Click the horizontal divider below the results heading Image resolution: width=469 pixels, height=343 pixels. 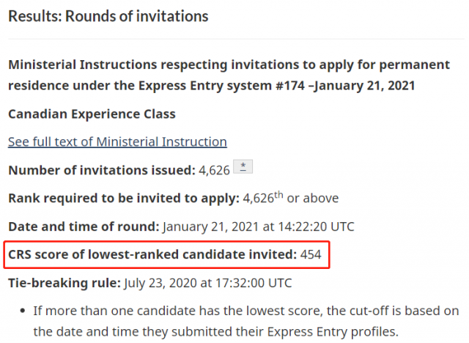pos(236,39)
